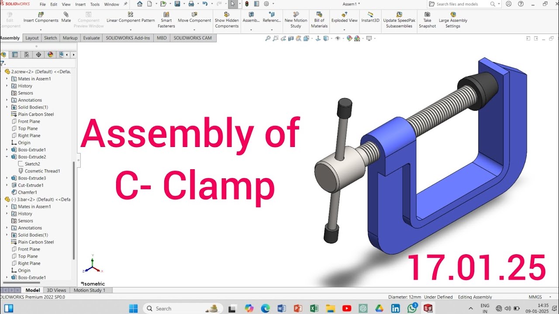Click the Rebuild traffic light icon
The height and width of the screenshot is (314, 559).
point(247,4)
